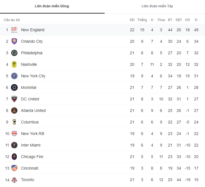Click the Đ points column header

tap(196, 20)
